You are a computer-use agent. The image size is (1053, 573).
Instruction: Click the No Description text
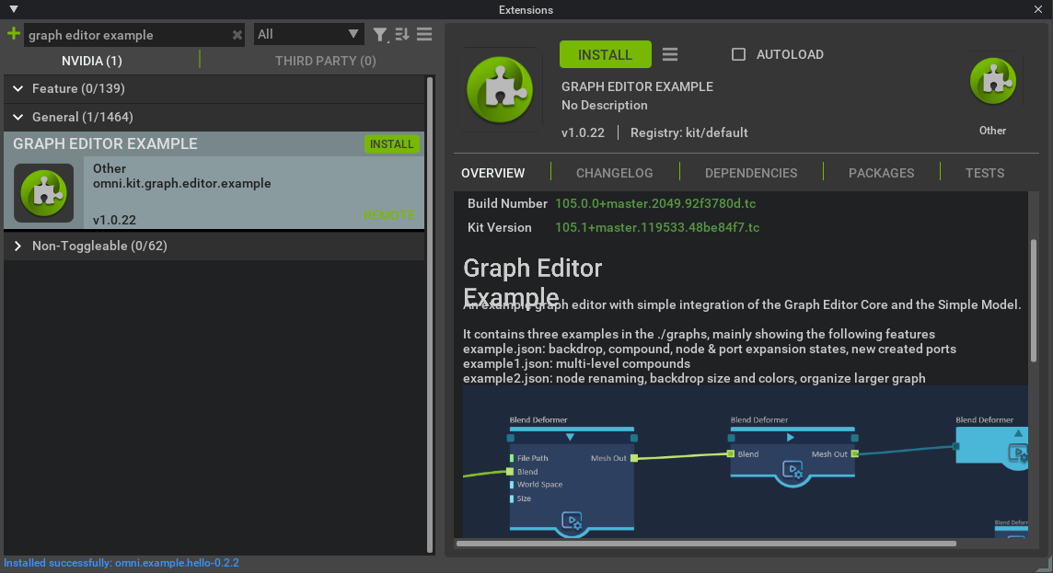[x=605, y=106]
